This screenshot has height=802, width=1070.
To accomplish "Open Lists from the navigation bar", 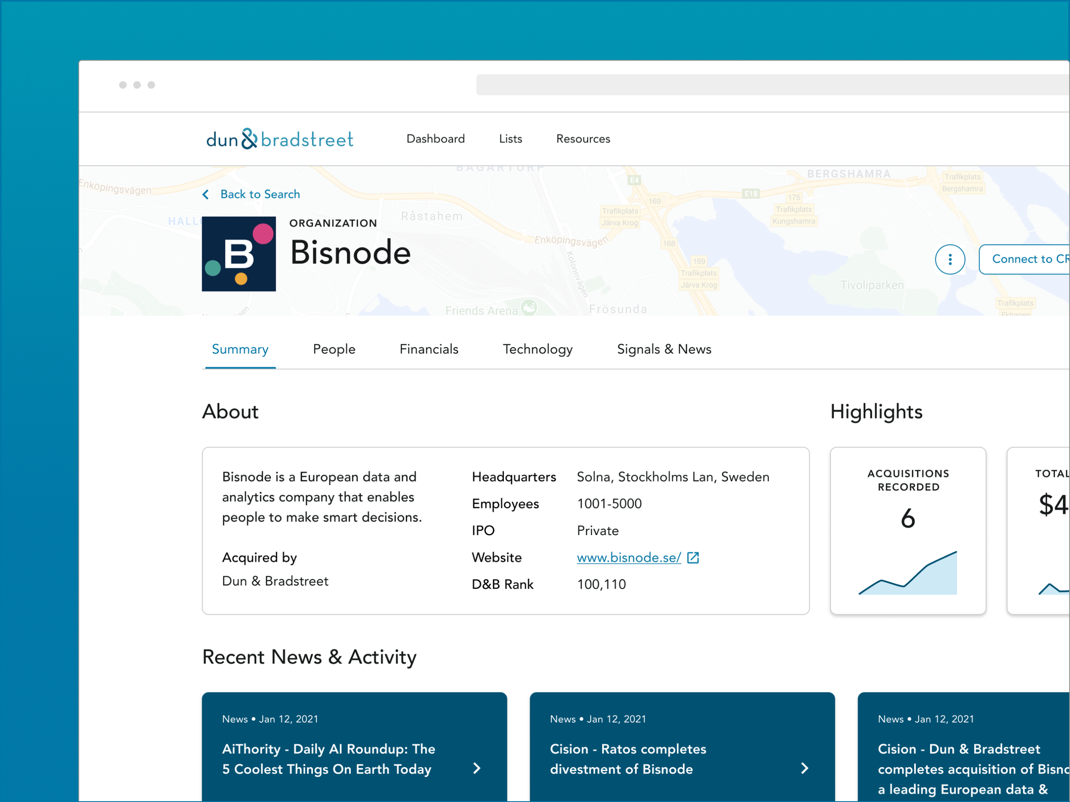I will tap(510, 139).
